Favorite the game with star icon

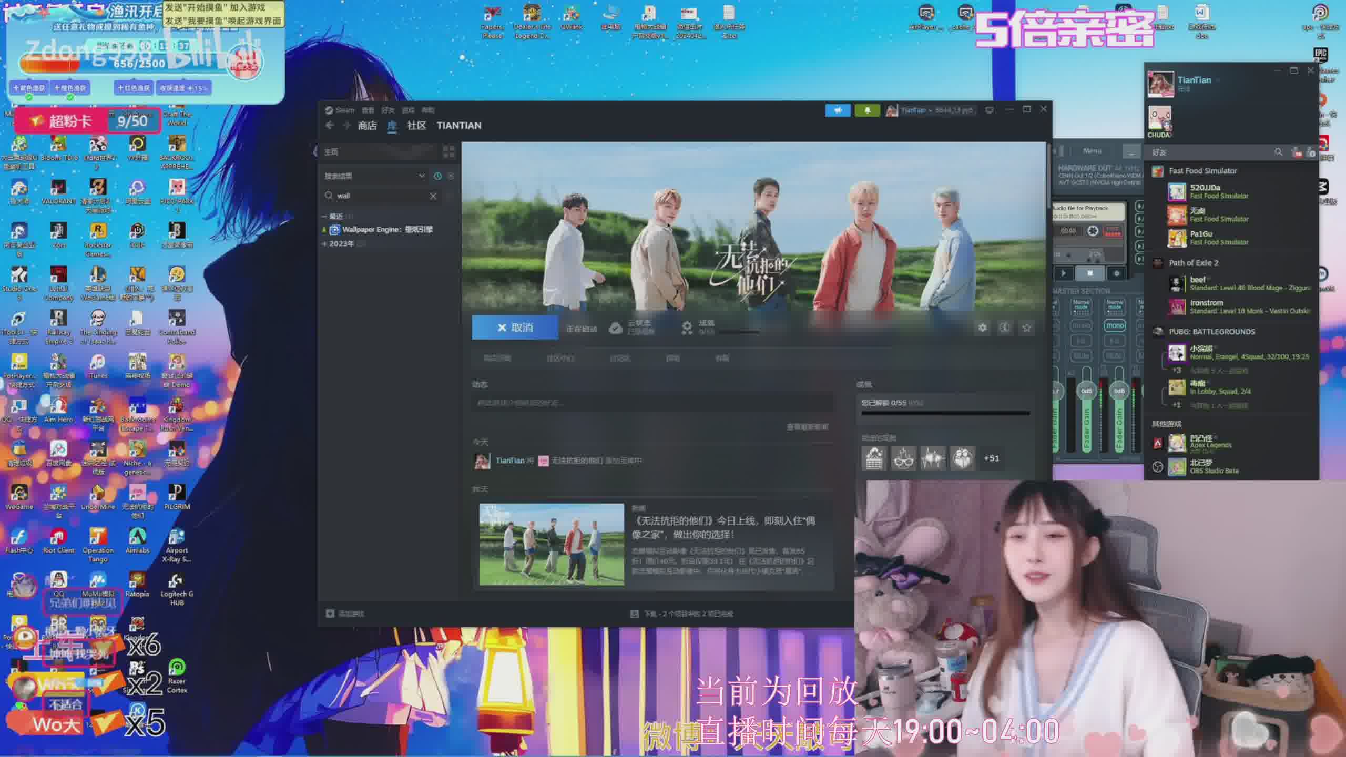point(1026,328)
